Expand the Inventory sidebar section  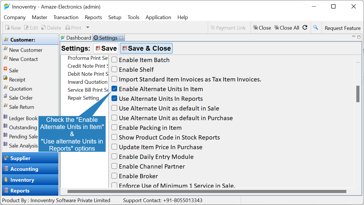coord(30,180)
